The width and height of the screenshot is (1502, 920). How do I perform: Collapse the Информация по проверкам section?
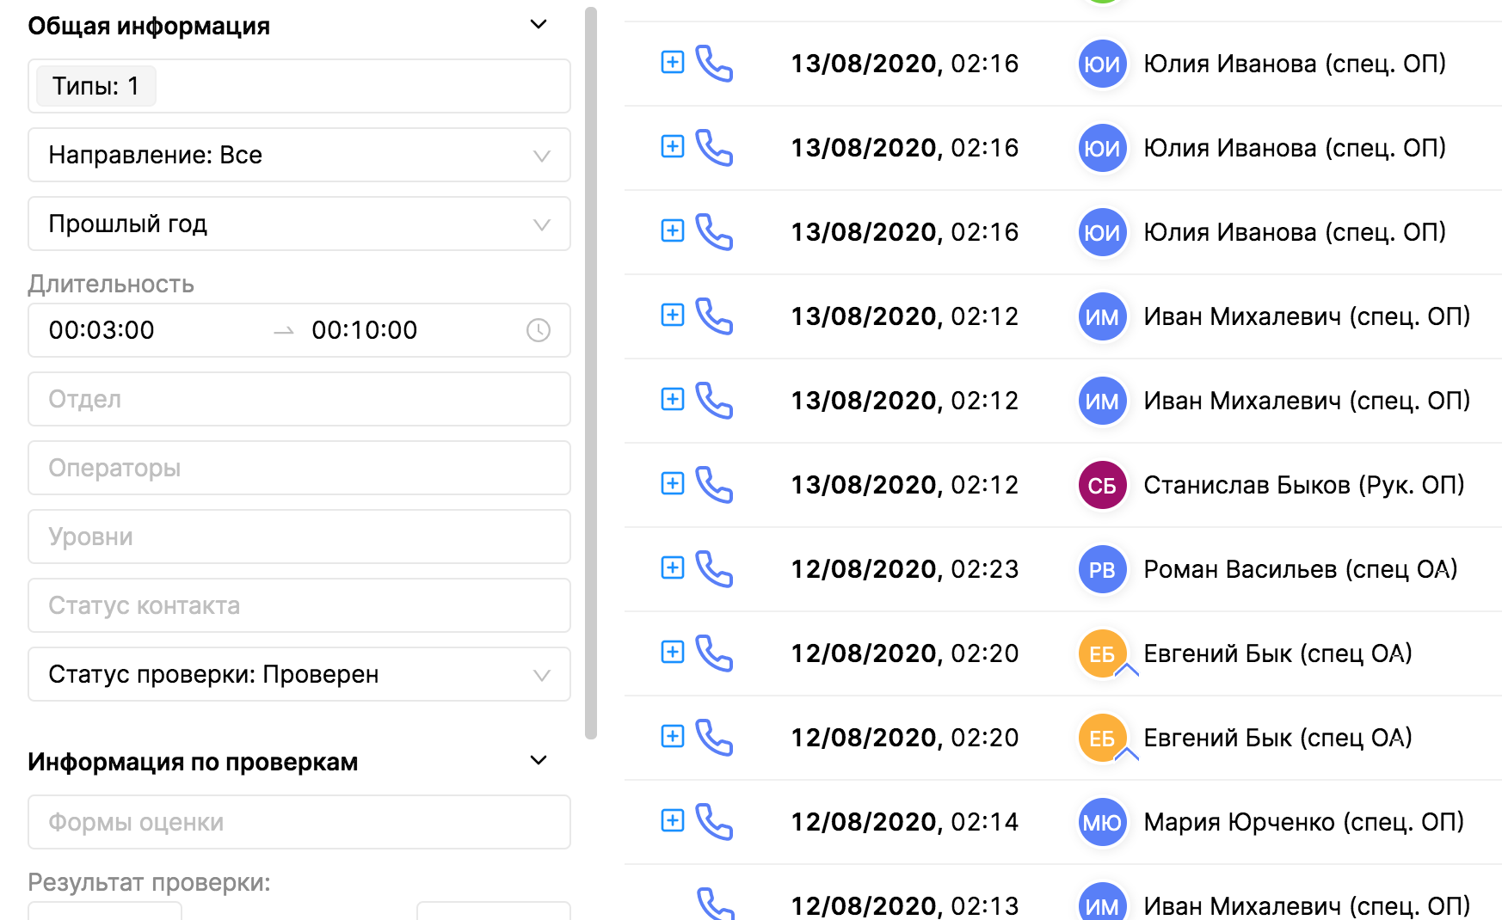coord(539,761)
